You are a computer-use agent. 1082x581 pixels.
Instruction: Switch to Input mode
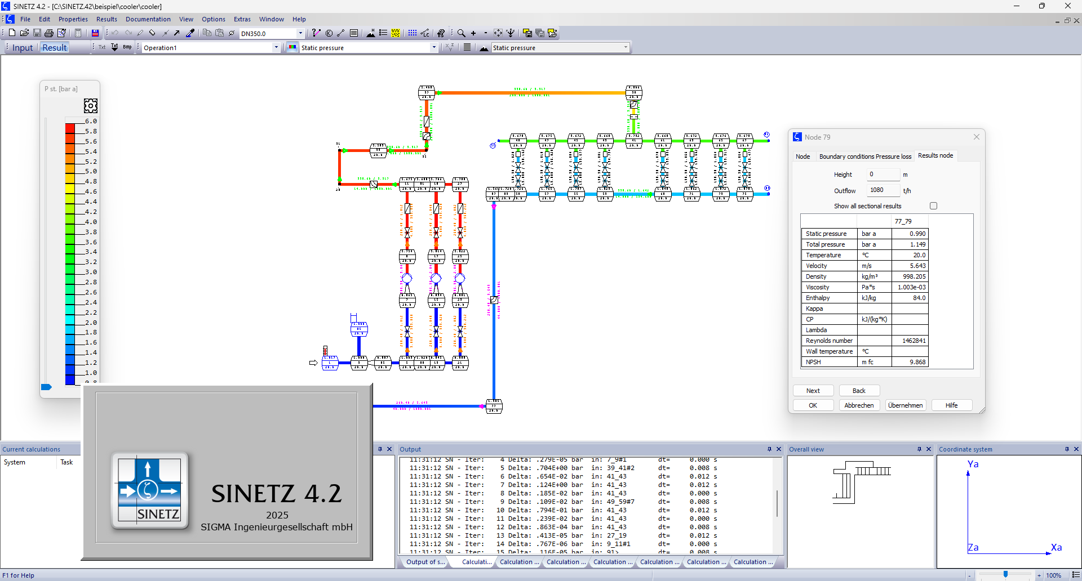(23, 48)
